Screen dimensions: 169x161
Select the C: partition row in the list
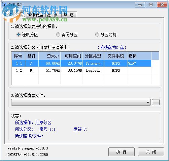tap(81, 63)
